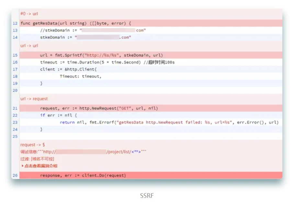Select the client.Do(request) line
The image size is (295, 203).
[x=151, y=175]
